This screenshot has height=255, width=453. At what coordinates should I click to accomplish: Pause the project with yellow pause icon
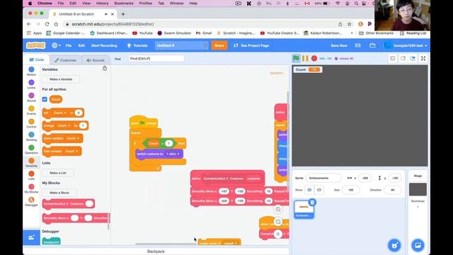305,58
